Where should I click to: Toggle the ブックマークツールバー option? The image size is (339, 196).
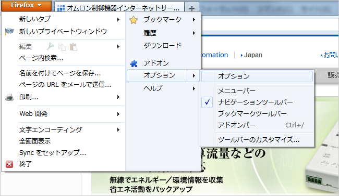(252, 114)
